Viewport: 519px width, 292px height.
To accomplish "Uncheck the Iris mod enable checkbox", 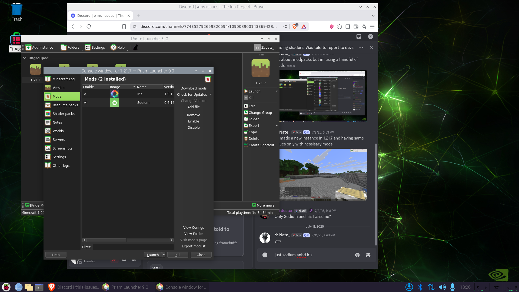I will pyautogui.click(x=85, y=94).
